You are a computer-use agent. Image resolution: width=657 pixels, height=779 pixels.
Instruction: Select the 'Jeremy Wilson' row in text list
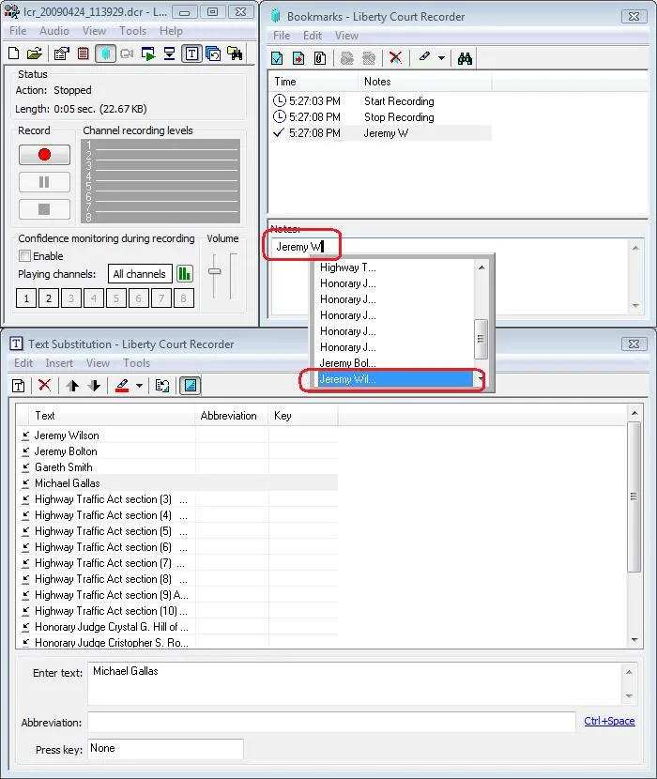coord(179,435)
